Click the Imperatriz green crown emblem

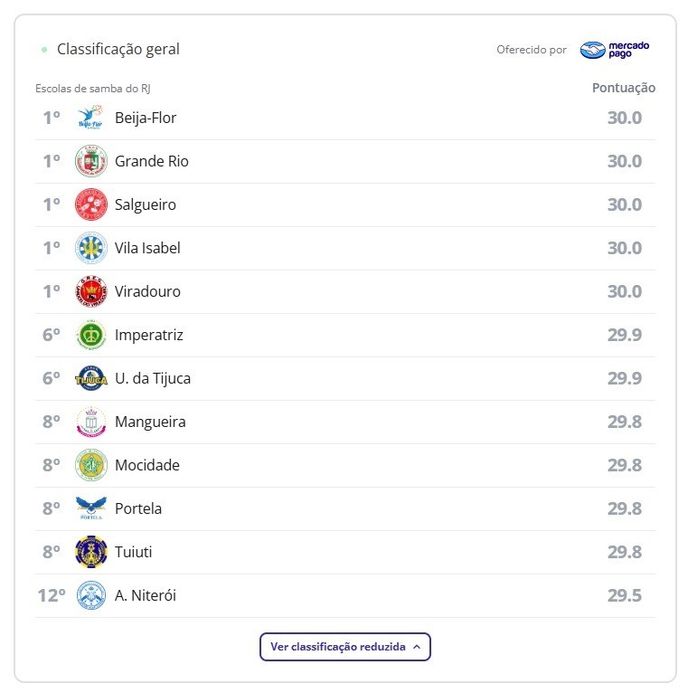point(90,335)
